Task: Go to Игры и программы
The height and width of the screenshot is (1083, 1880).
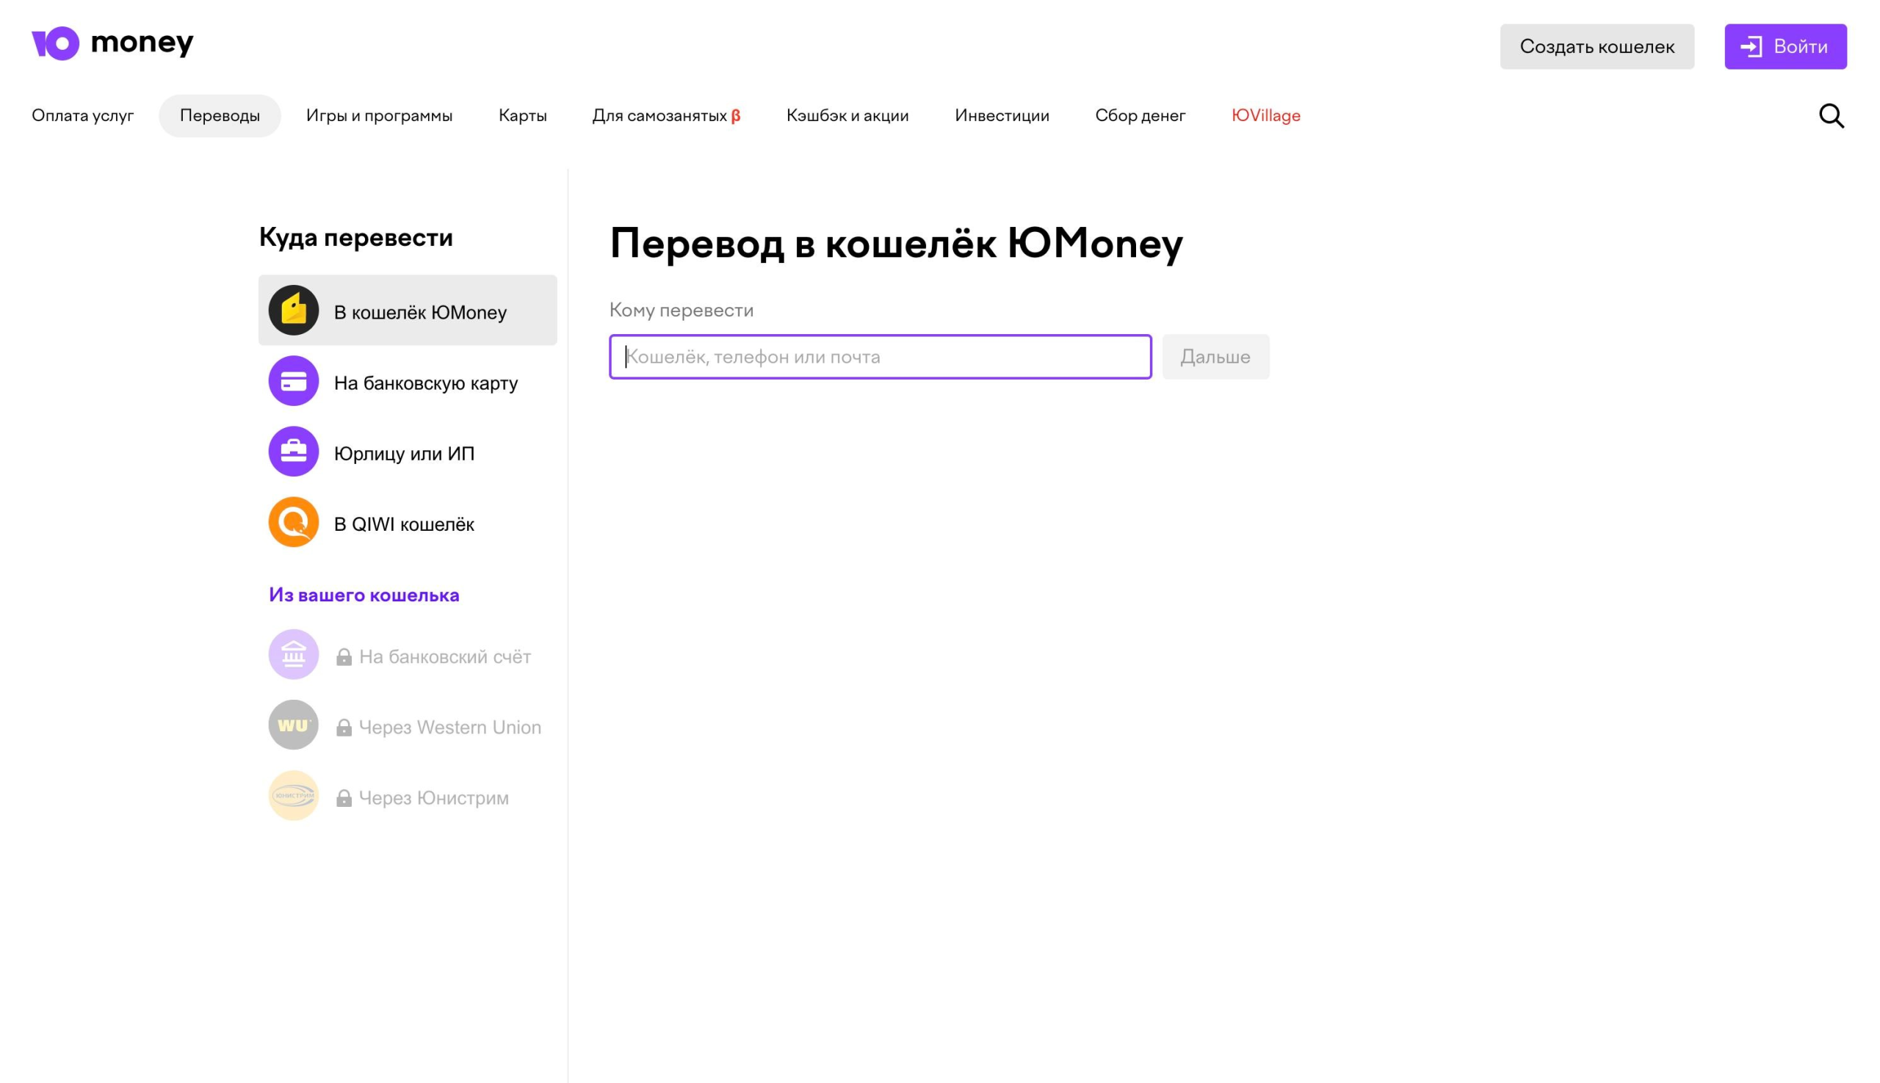Action: (x=379, y=115)
